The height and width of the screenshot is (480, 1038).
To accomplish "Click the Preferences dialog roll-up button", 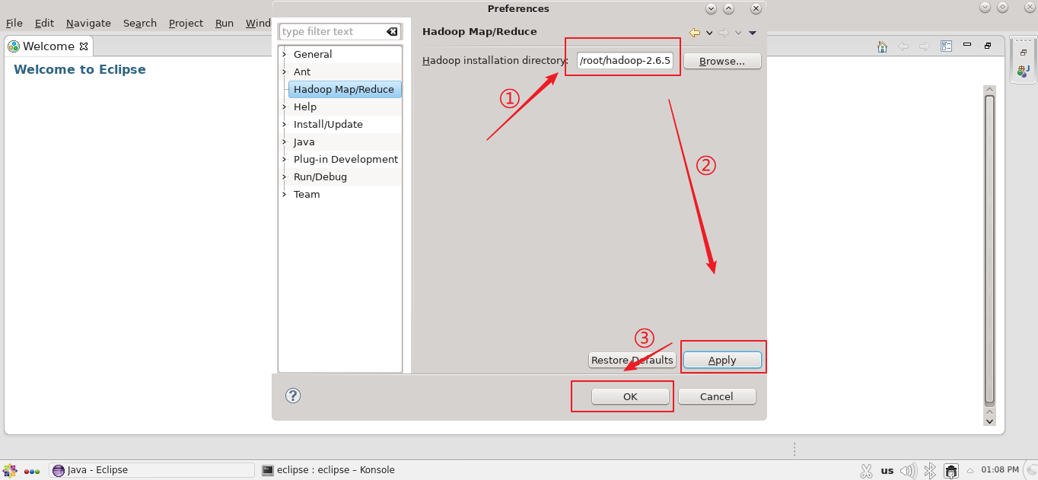I will (728, 8).
